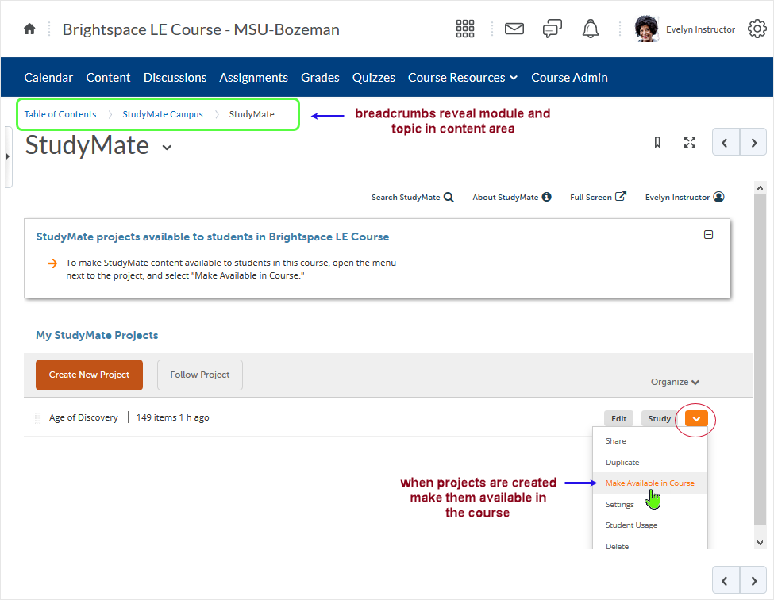Grab drag handle beside Age of Discovery
Viewport: 774px width, 600px height.
click(37, 418)
